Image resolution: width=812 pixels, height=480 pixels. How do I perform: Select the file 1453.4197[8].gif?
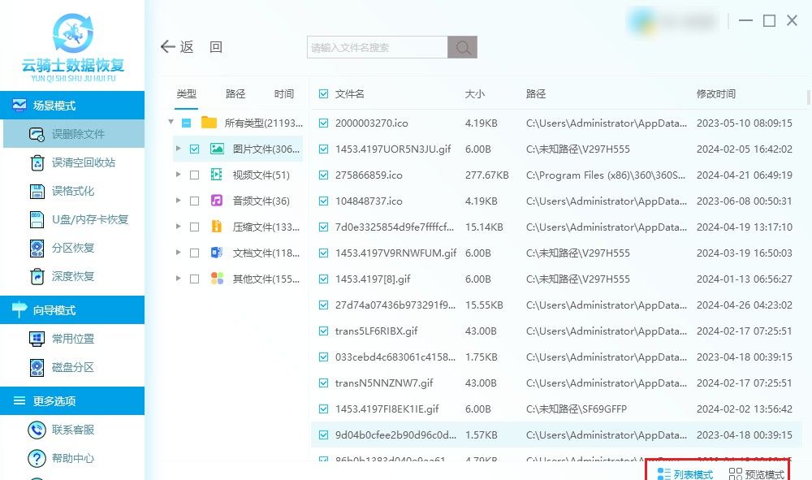(373, 279)
